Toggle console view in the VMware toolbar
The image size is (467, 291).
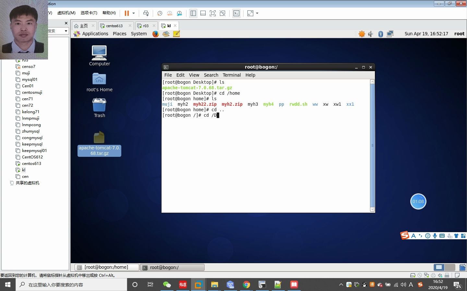[x=236, y=13]
